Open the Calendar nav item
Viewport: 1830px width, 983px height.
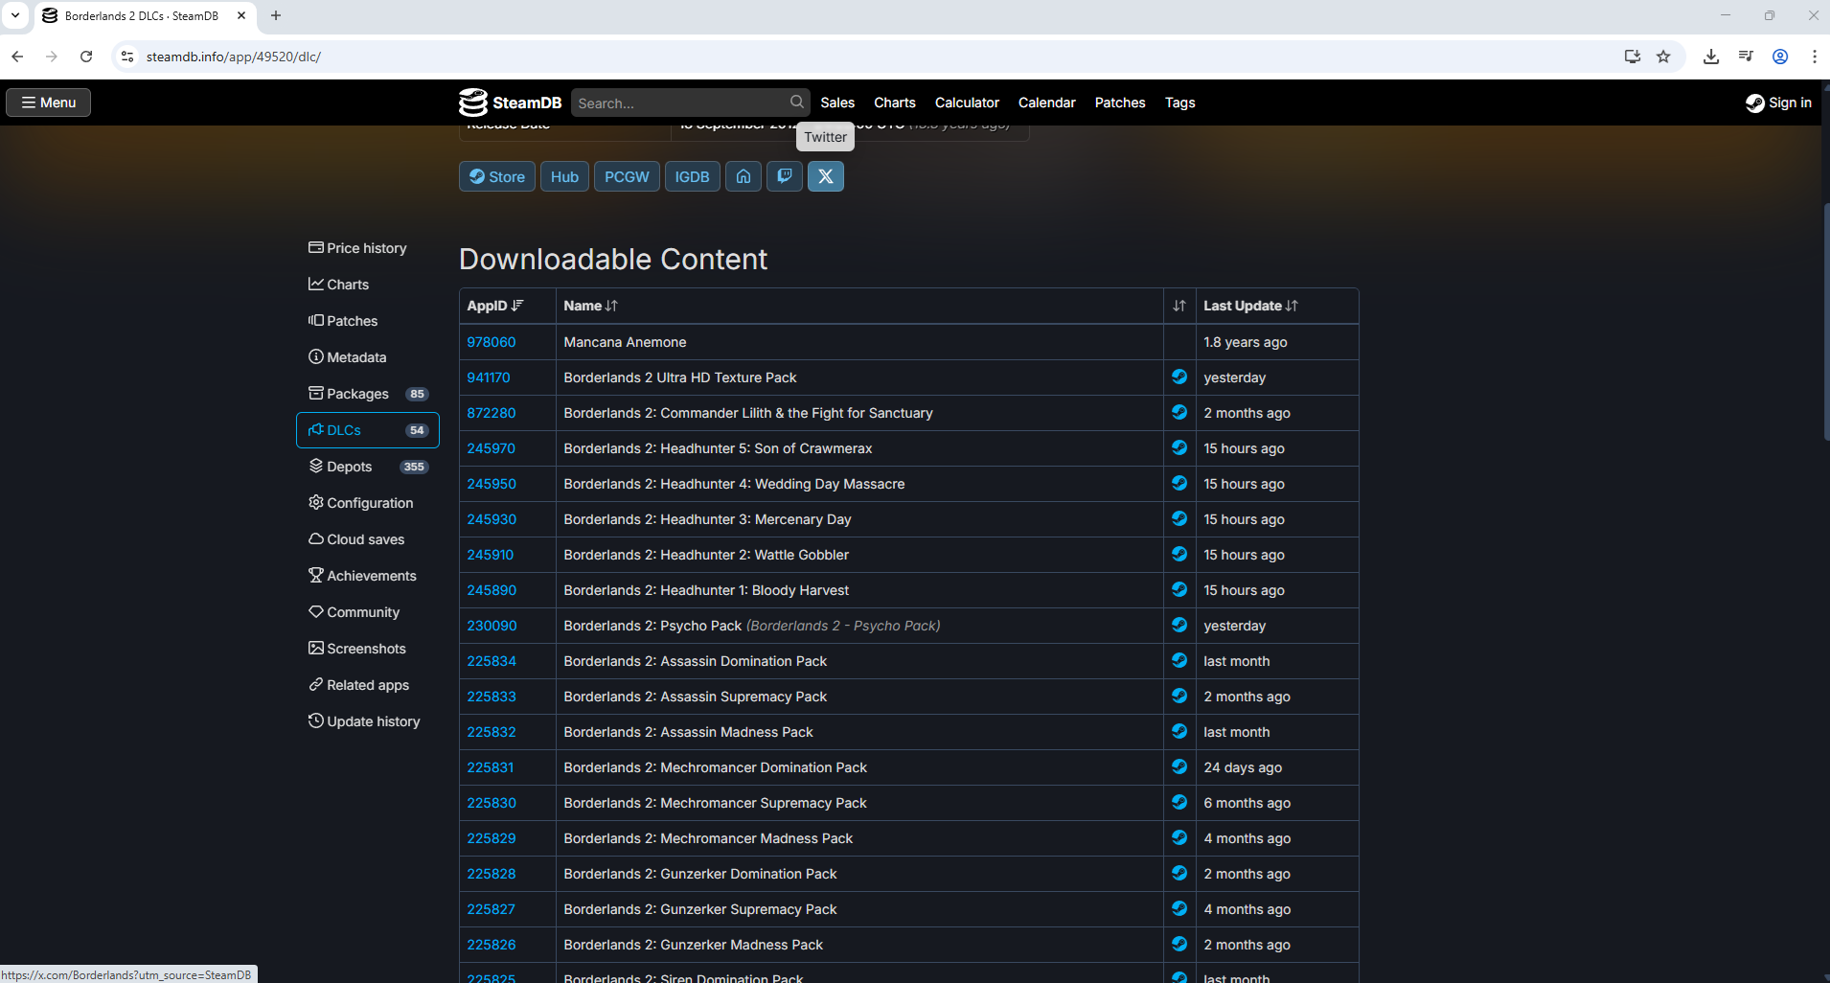pos(1047,103)
